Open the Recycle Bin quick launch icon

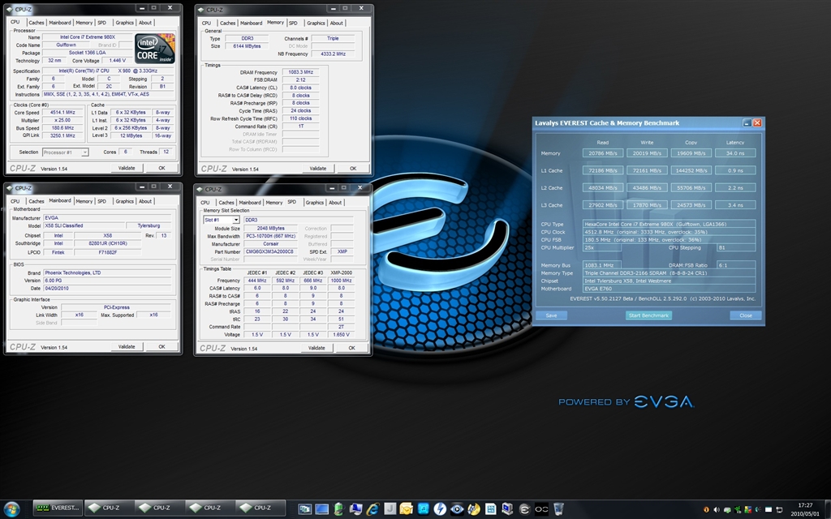click(x=558, y=509)
